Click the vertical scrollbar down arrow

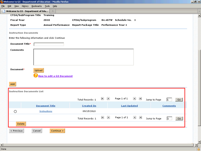click(199, 142)
